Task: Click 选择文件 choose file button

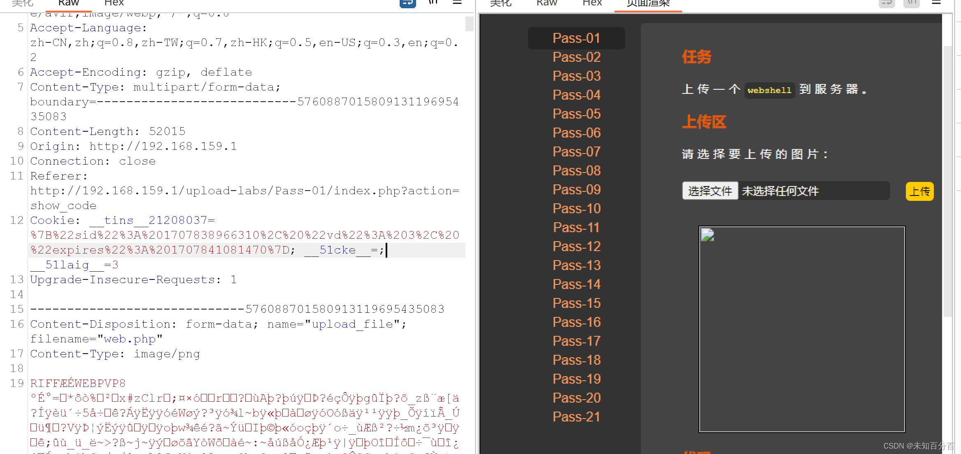Action: tap(710, 191)
